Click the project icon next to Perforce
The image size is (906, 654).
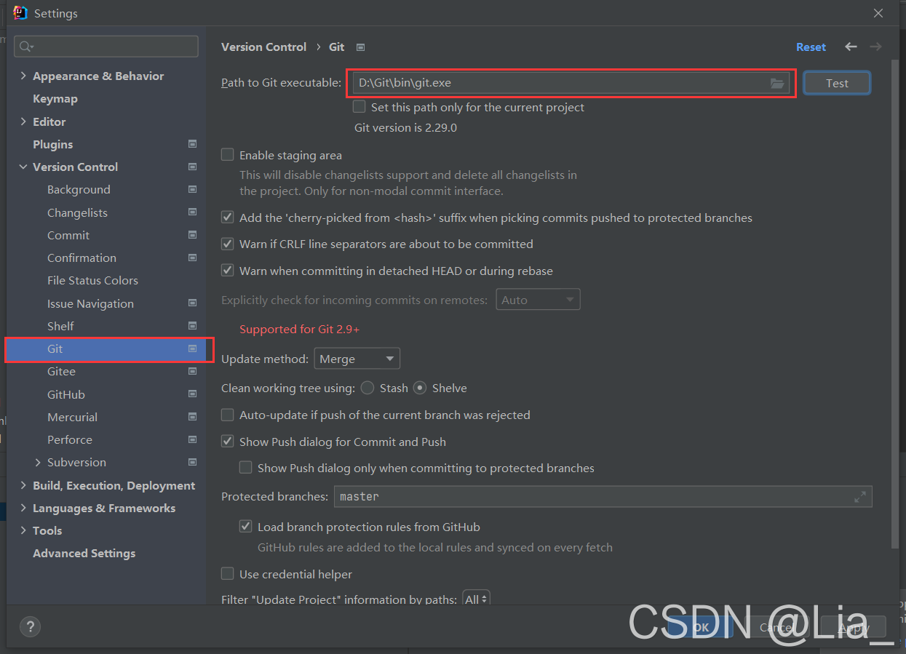click(192, 439)
